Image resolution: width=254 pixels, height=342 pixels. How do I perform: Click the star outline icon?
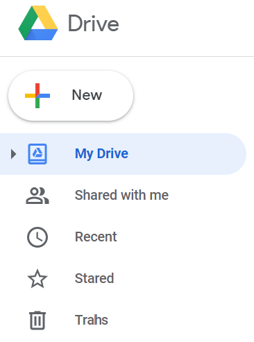pyautogui.click(x=37, y=279)
